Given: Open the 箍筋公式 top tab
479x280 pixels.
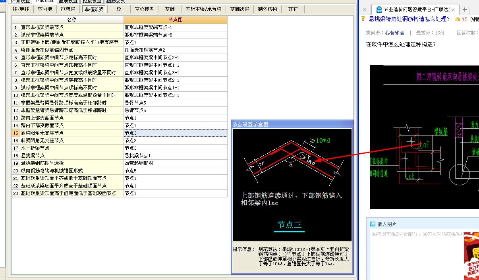Looking at the screenshot, I should coord(115,2).
